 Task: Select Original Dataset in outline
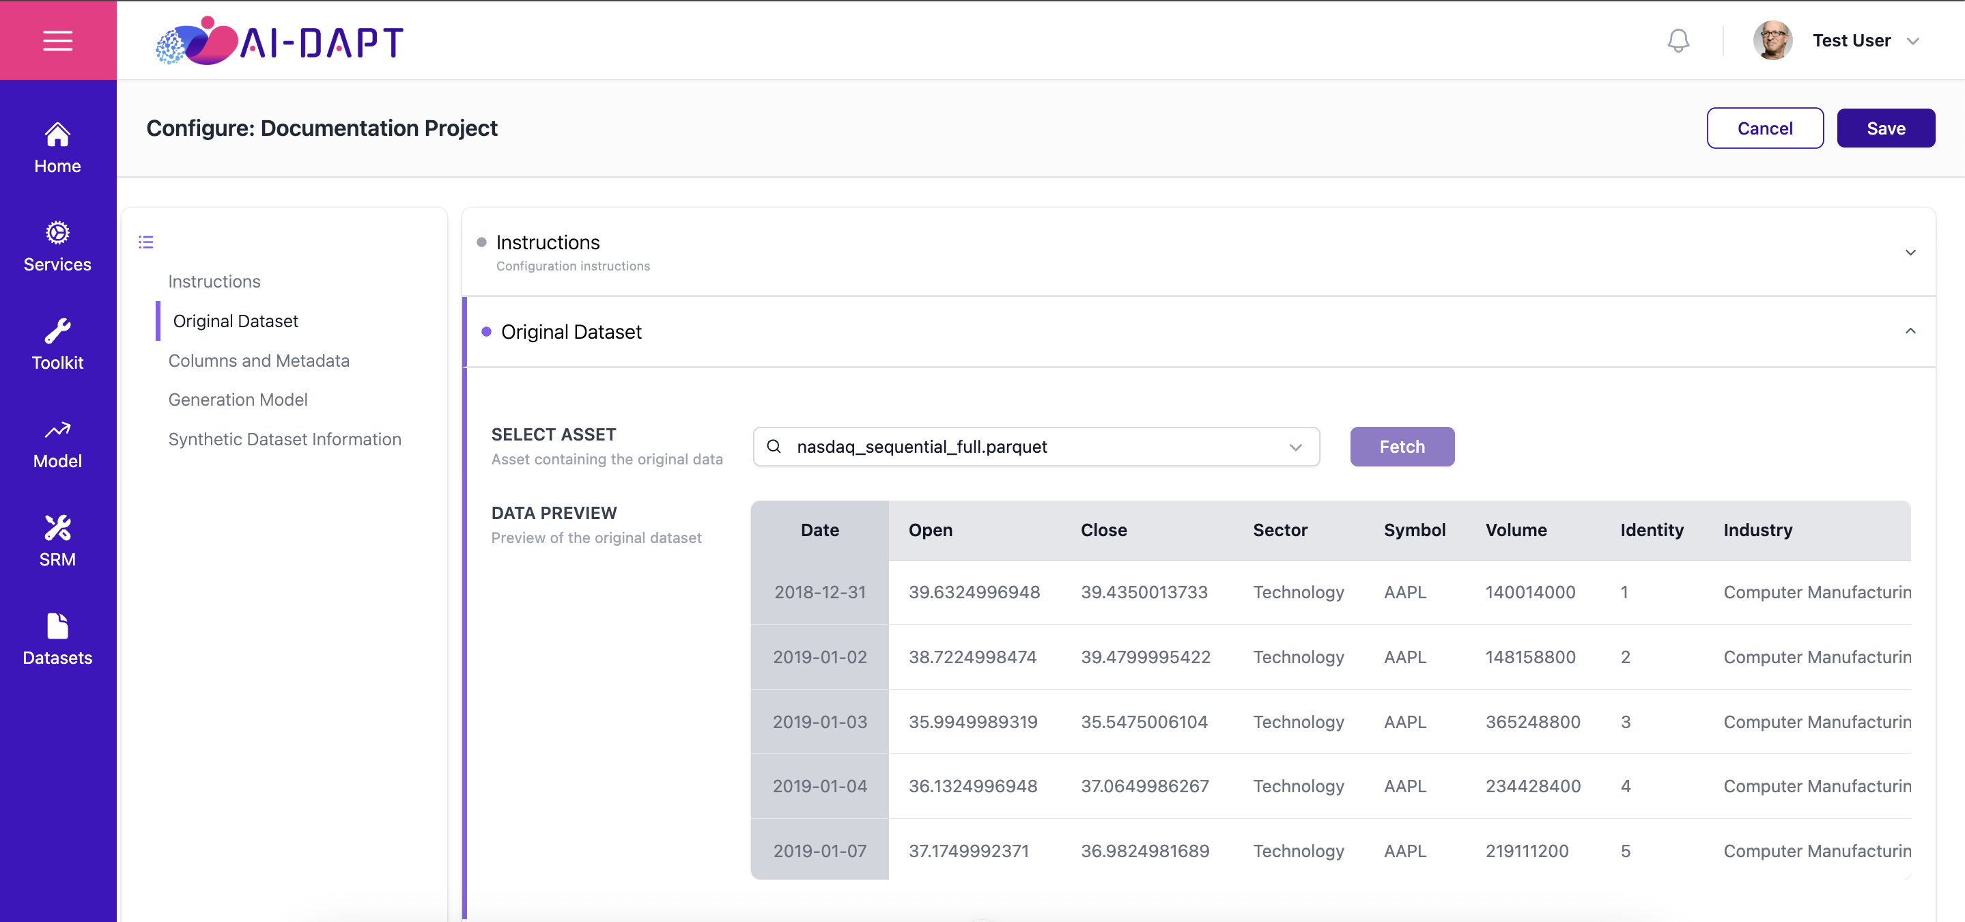(235, 320)
